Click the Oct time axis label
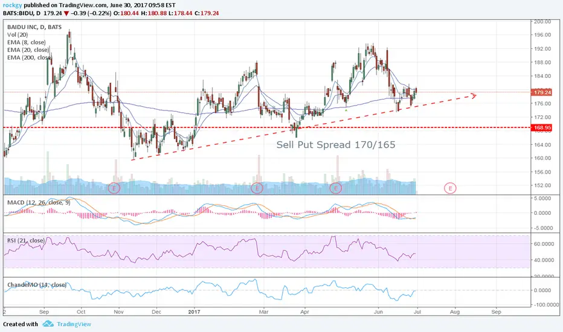Image resolution: width=563 pixels, height=332 pixels. 81,311
